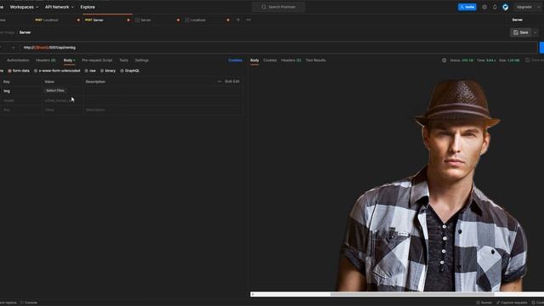Click the Search Postman field
The width and height of the screenshot is (544, 306).
pos(278,7)
